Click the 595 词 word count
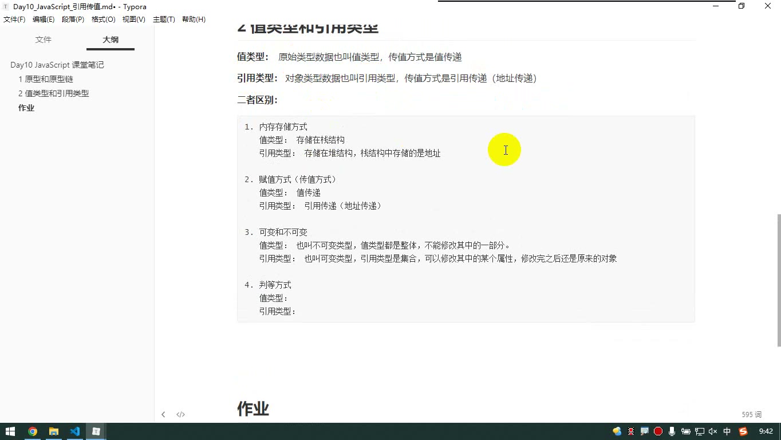This screenshot has width=781, height=440. click(752, 414)
